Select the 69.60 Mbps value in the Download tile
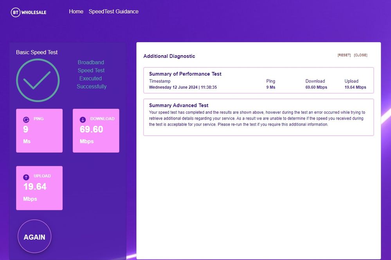 (x=91, y=129)
